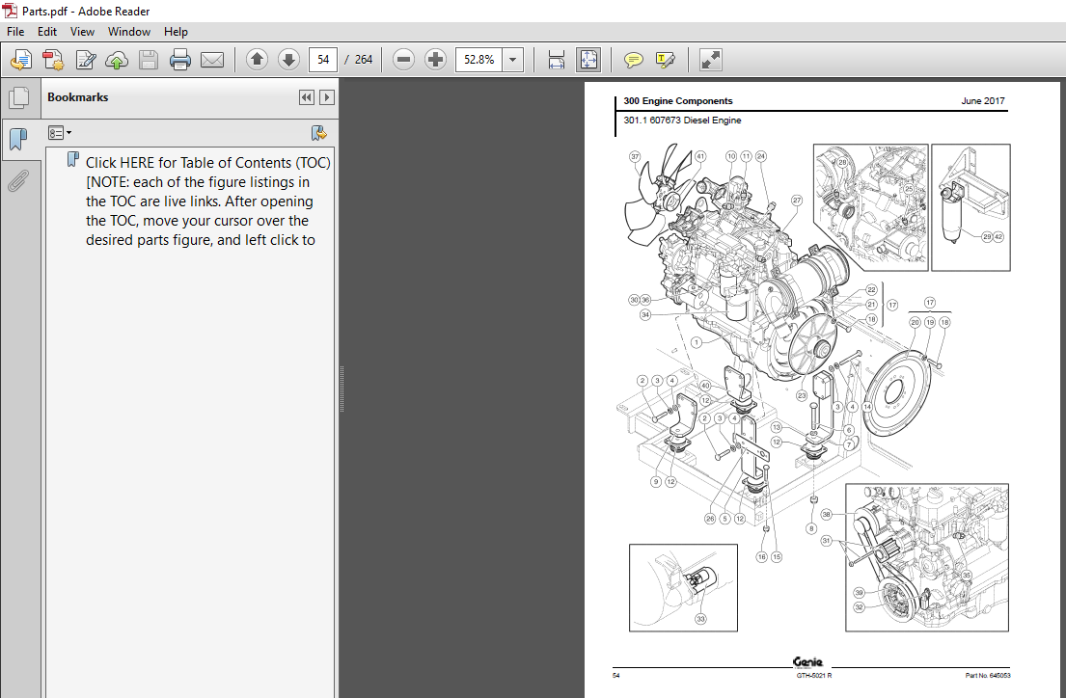Go to next page arrow
1066x698 pixels.
point(288,60)
